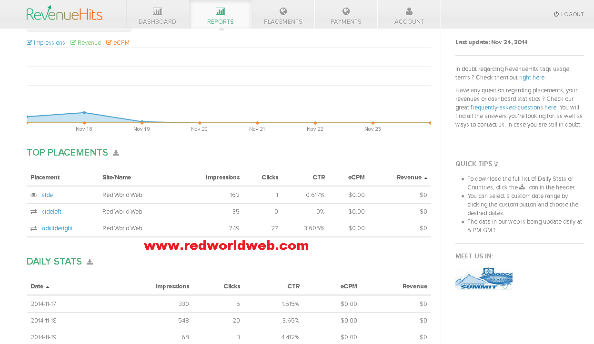This screenshot has width=594, height=344.
Task: Uncheck the Impressions chart checkbox
Action: pos(30,42)
